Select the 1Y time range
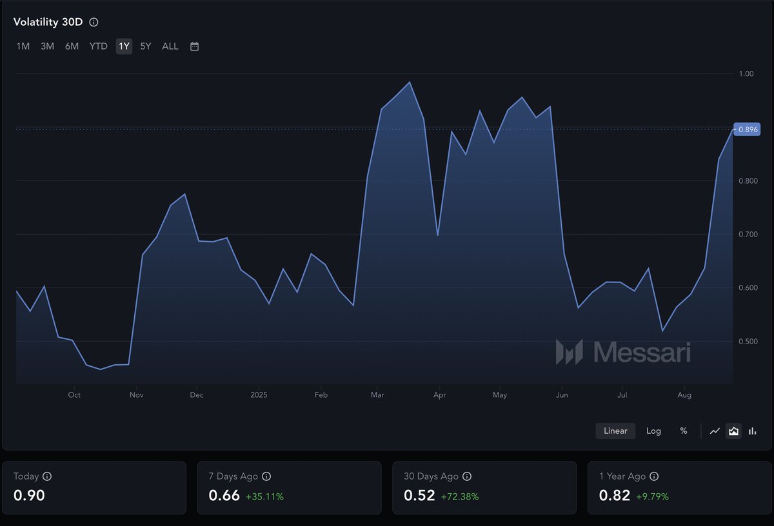 coord(124,46)
